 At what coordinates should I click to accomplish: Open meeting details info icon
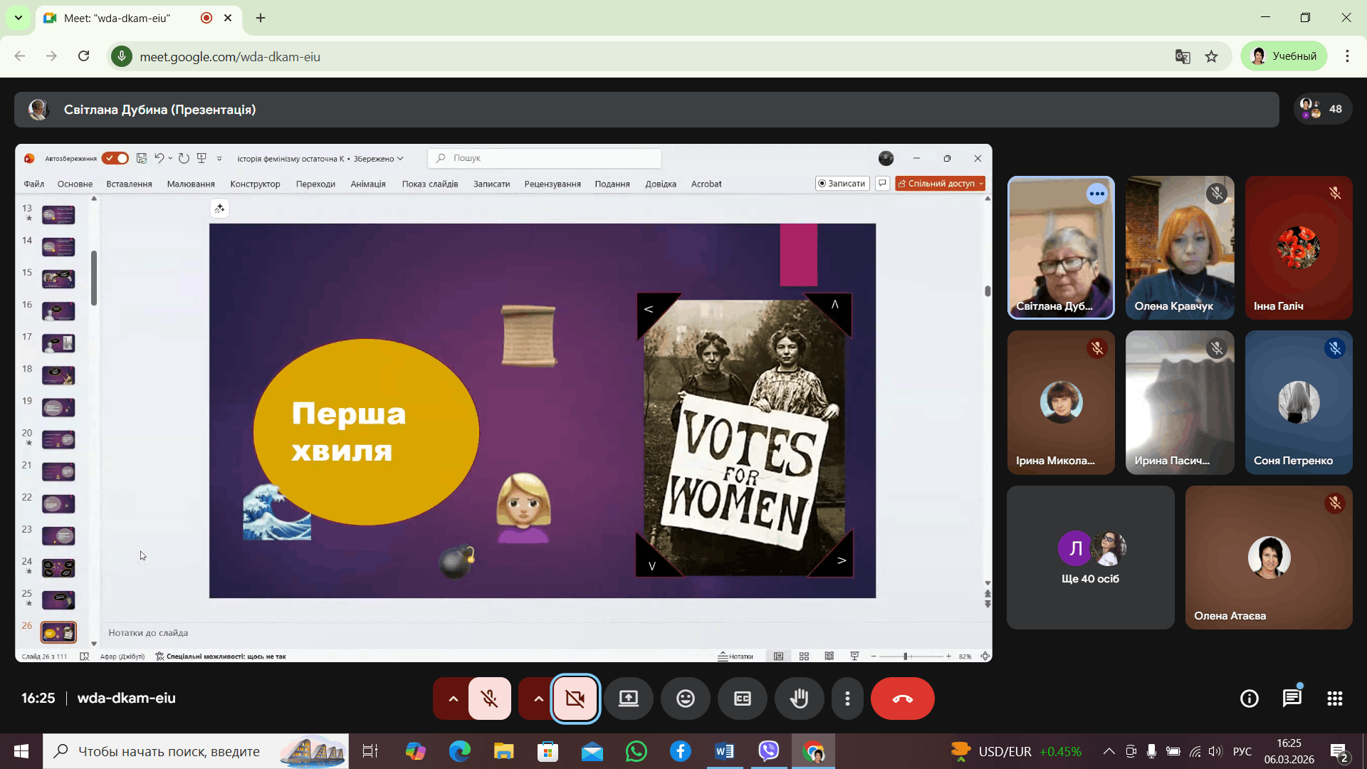[x=1249, y=699]
